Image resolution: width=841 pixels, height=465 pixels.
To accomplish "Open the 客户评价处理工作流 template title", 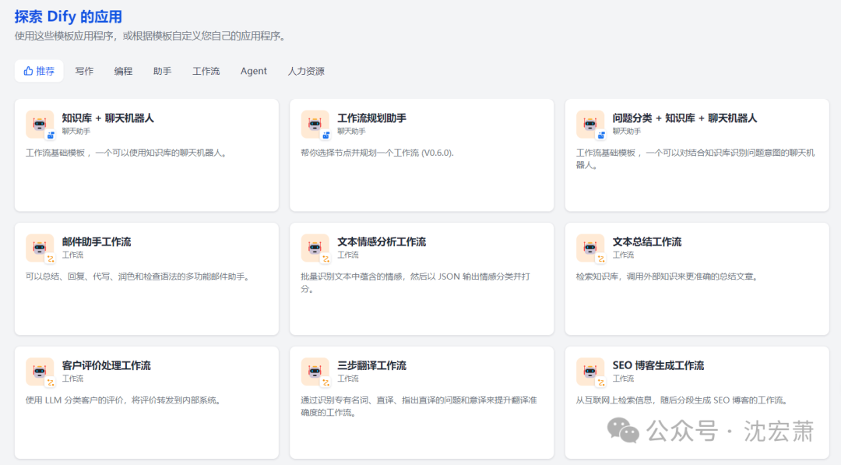I will 106,366.
